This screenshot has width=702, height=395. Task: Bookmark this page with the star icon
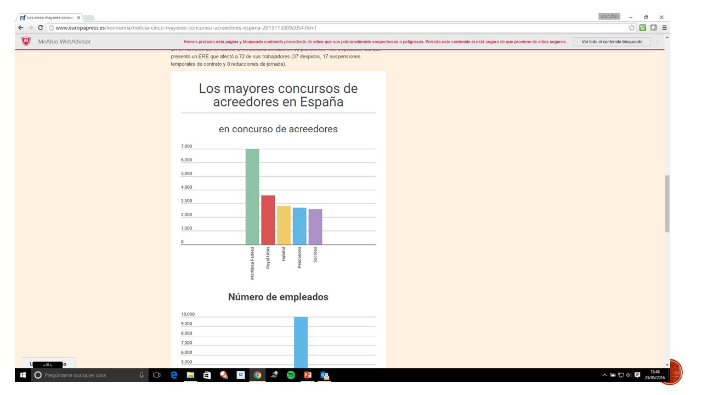tap(632, 28)
